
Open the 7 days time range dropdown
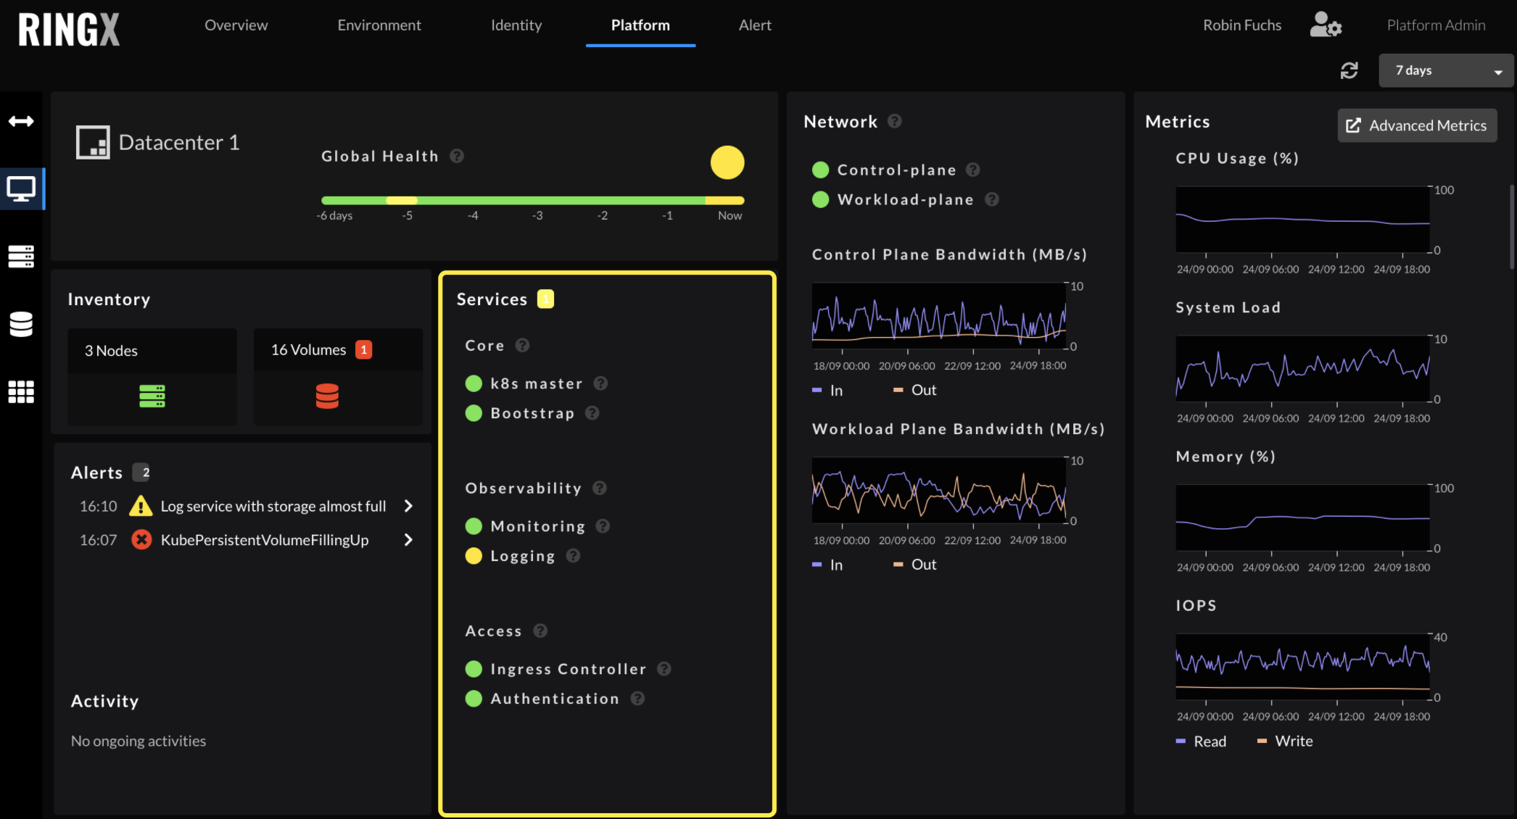[x=1445, y=70]
